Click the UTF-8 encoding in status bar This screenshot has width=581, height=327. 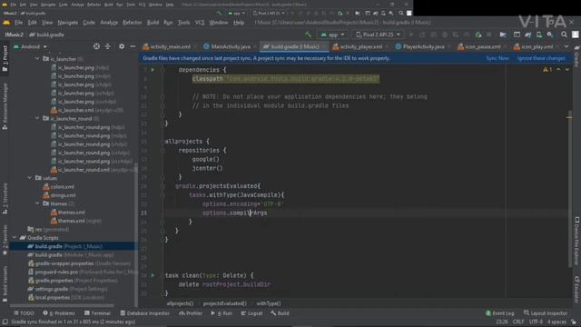(536, 322)
